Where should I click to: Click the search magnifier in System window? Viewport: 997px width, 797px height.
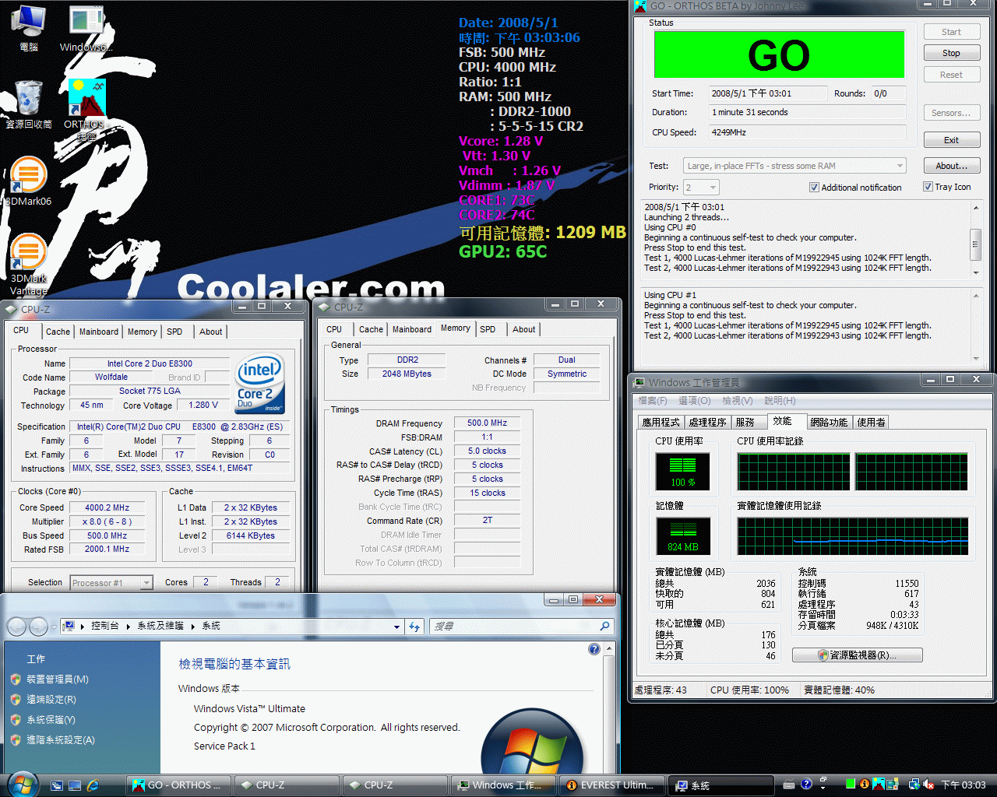point(604,626)
